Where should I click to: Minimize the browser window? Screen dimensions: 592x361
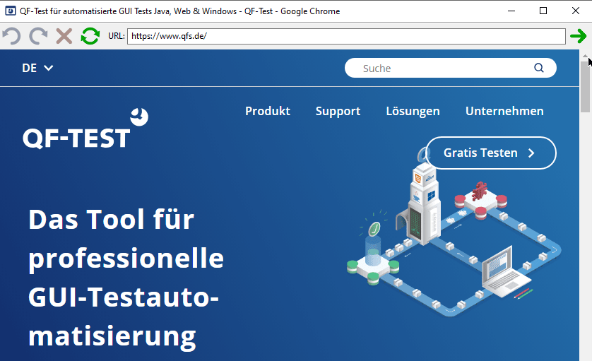click(511, 11)
